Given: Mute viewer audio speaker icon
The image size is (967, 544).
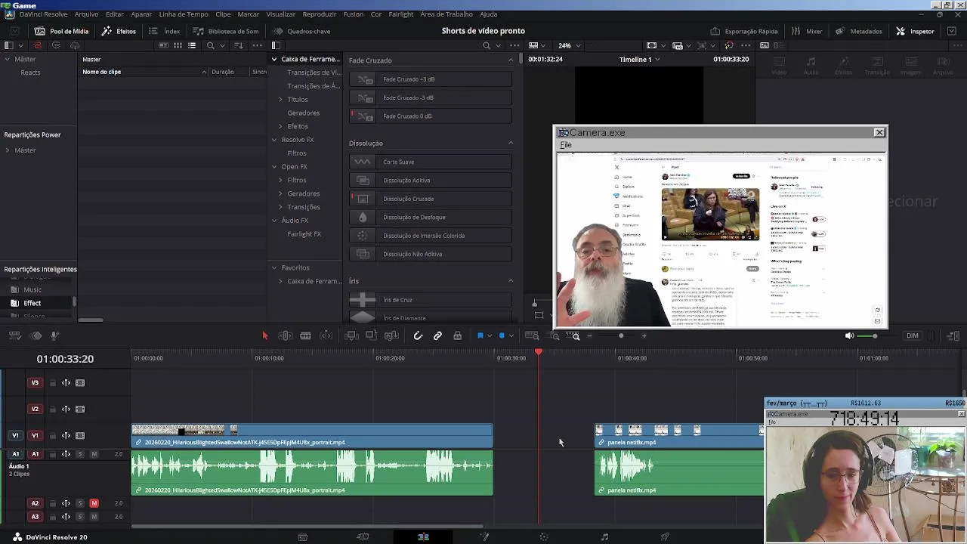Looking at the screenshot, I should pos(849,335).
